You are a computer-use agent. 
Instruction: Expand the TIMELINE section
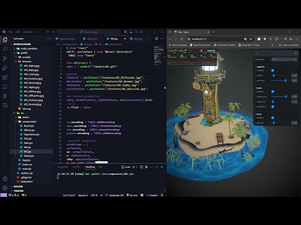(x=18, y=191)
